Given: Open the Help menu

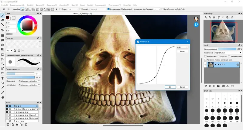Looking at the screenshot, I should [135, 5].
